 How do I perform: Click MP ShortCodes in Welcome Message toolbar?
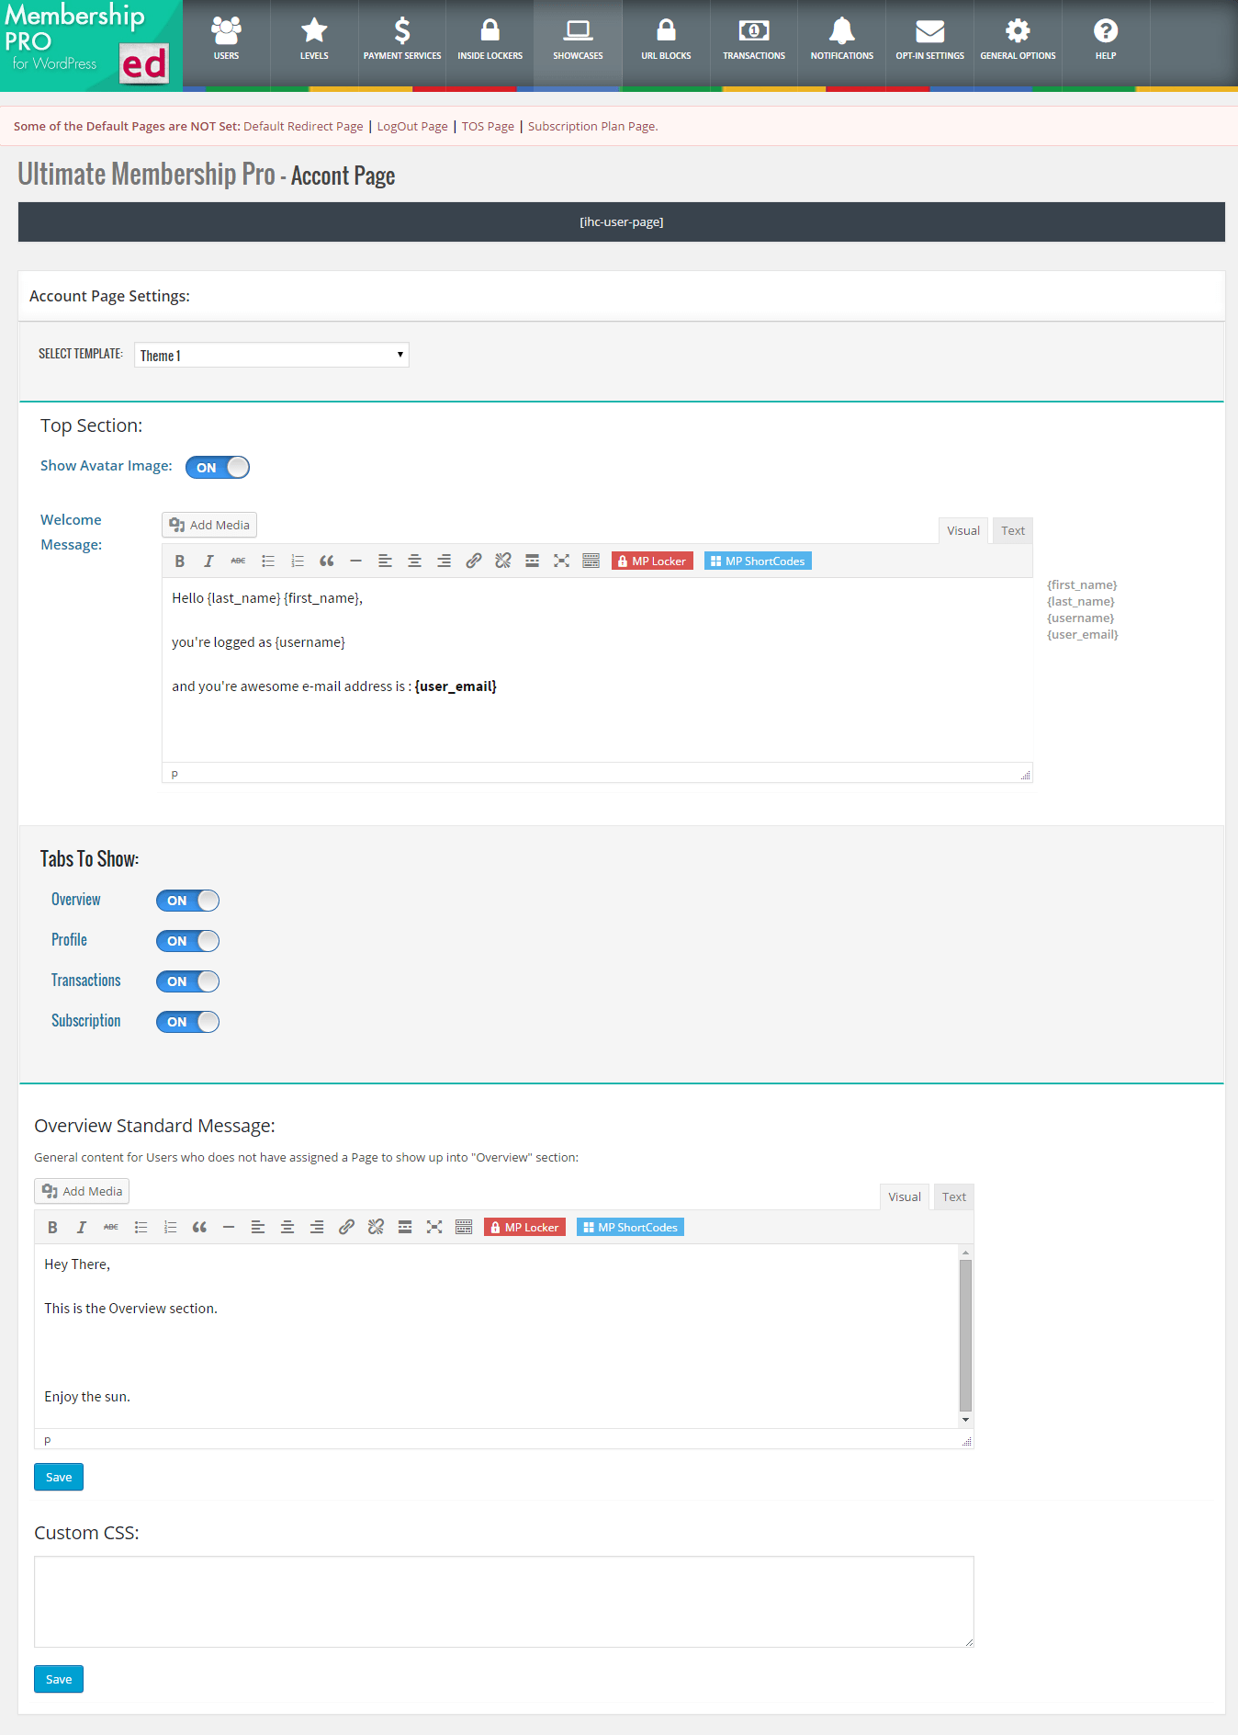758,561
